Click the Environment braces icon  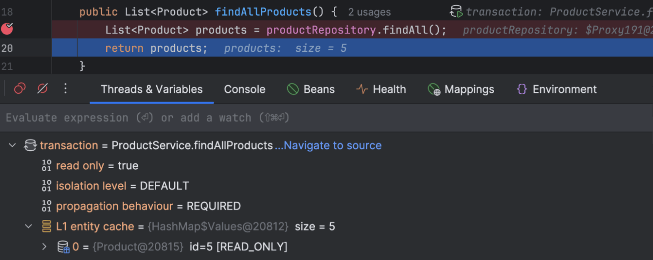(522, 89)
